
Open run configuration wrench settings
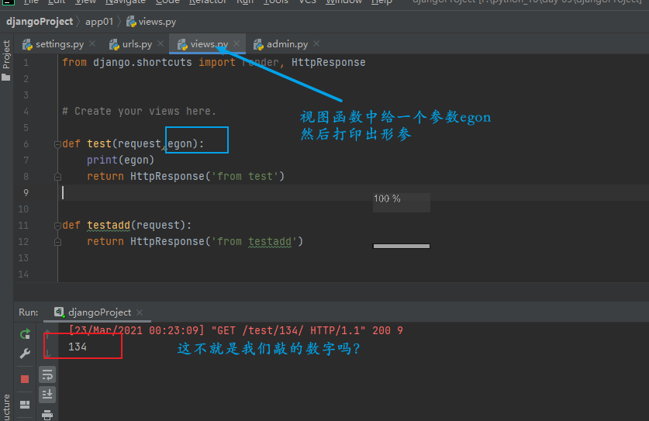(x=25, y=354)
